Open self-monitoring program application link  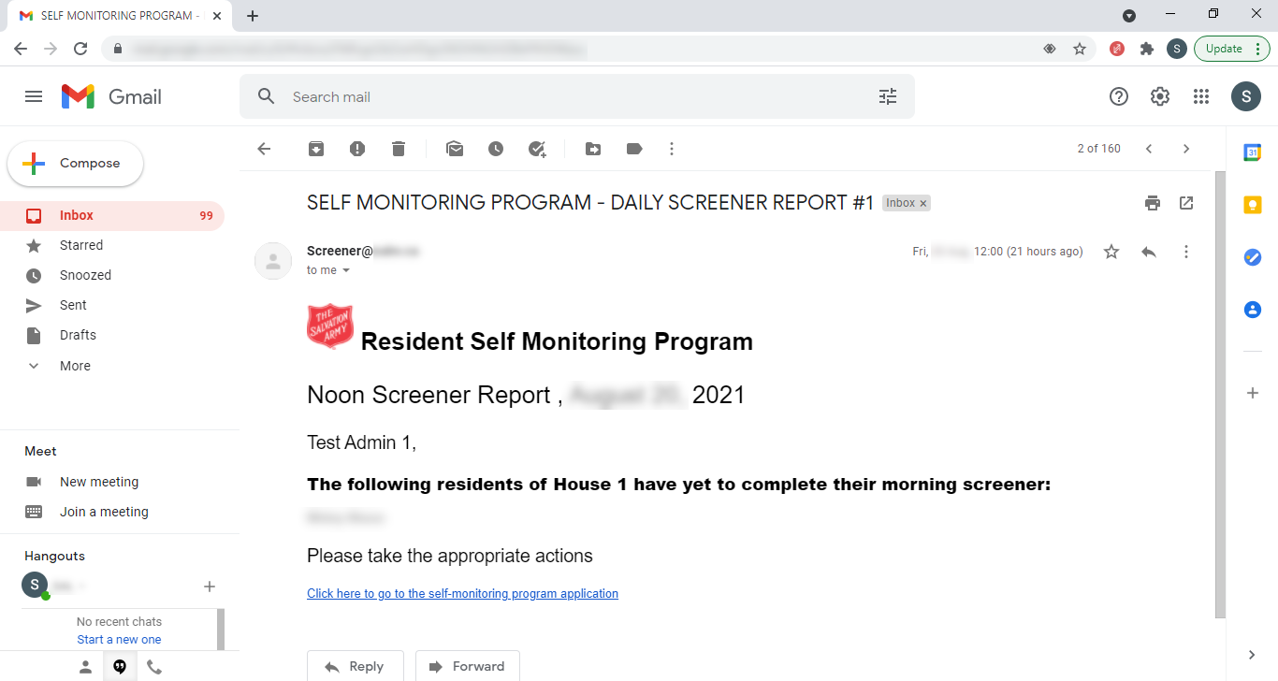click(x=462, y=593)
